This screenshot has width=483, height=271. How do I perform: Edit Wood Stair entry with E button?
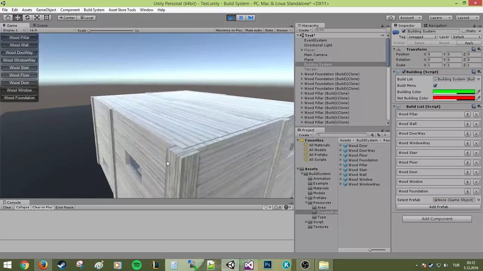pos(468,153)
